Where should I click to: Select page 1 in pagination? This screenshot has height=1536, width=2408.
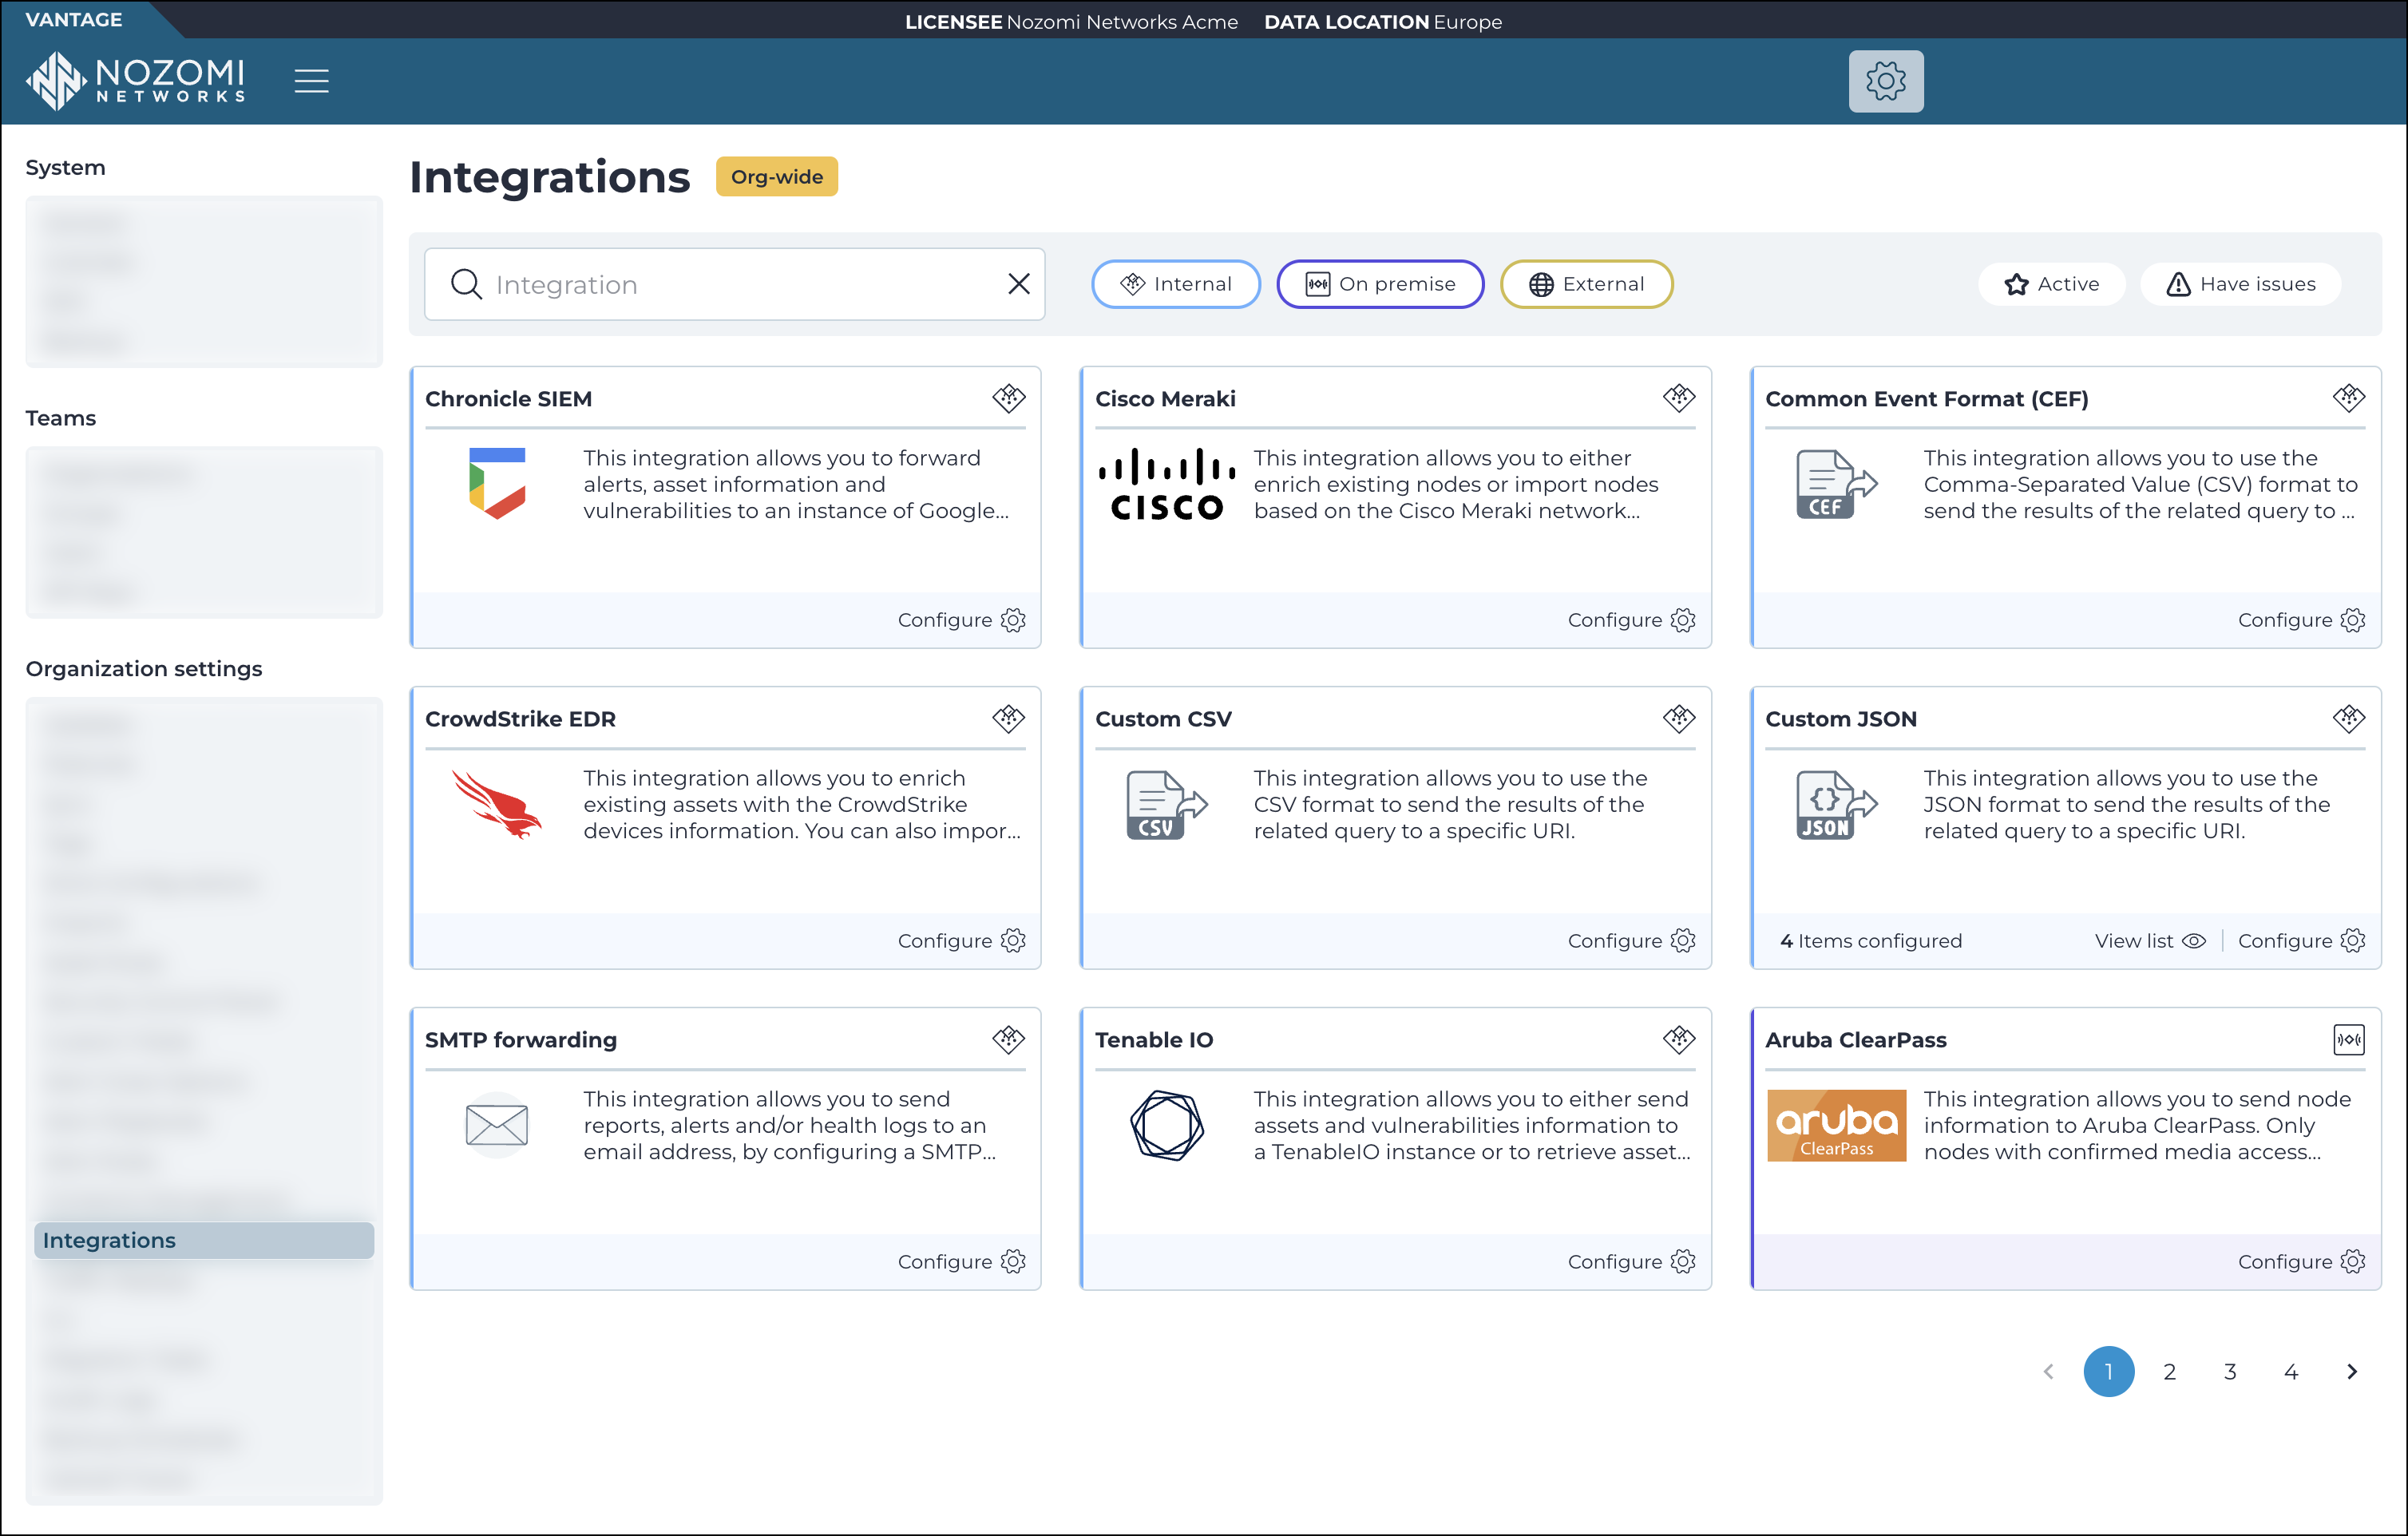click(x=2109, y=1372)
